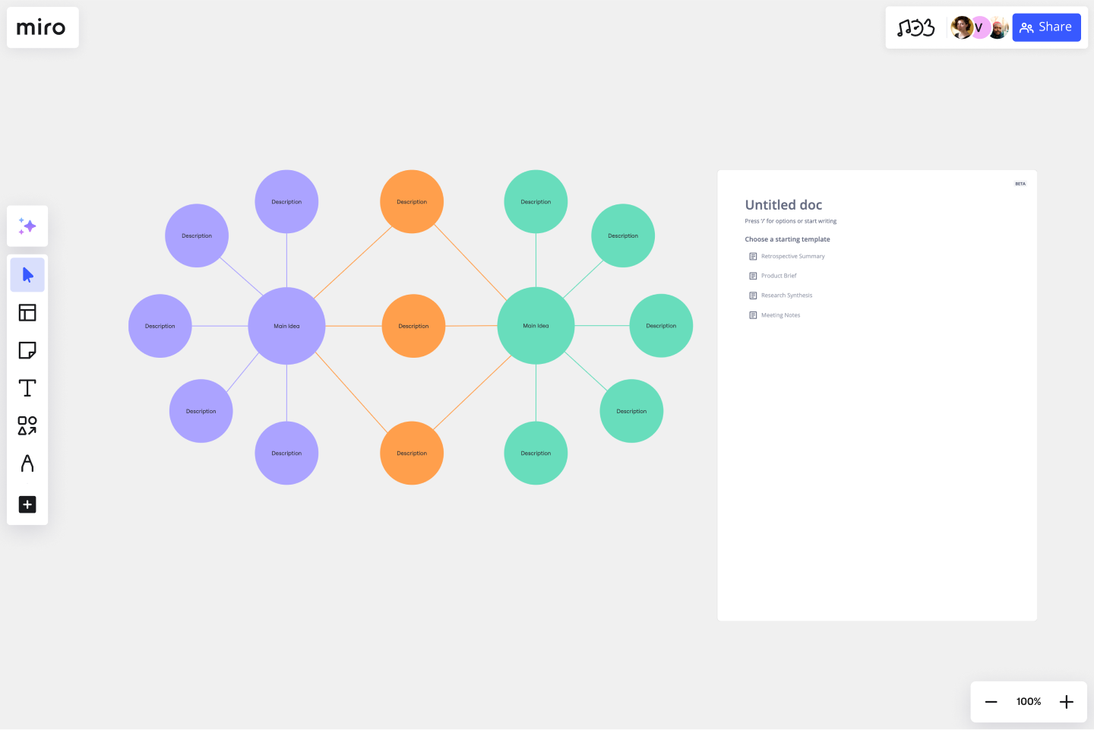This screenshot has width=1094, height=730.
Task: Click the pink V collaborator avatar
Action: pos(979,27)
